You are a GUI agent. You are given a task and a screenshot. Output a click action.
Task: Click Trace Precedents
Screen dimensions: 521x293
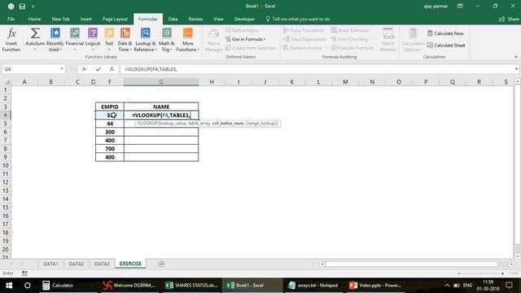pos(304,30)
